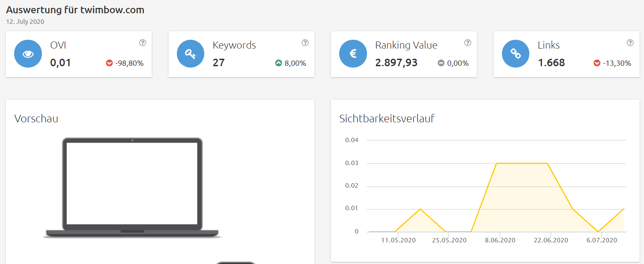Click the Links card title

pos(549,45)
